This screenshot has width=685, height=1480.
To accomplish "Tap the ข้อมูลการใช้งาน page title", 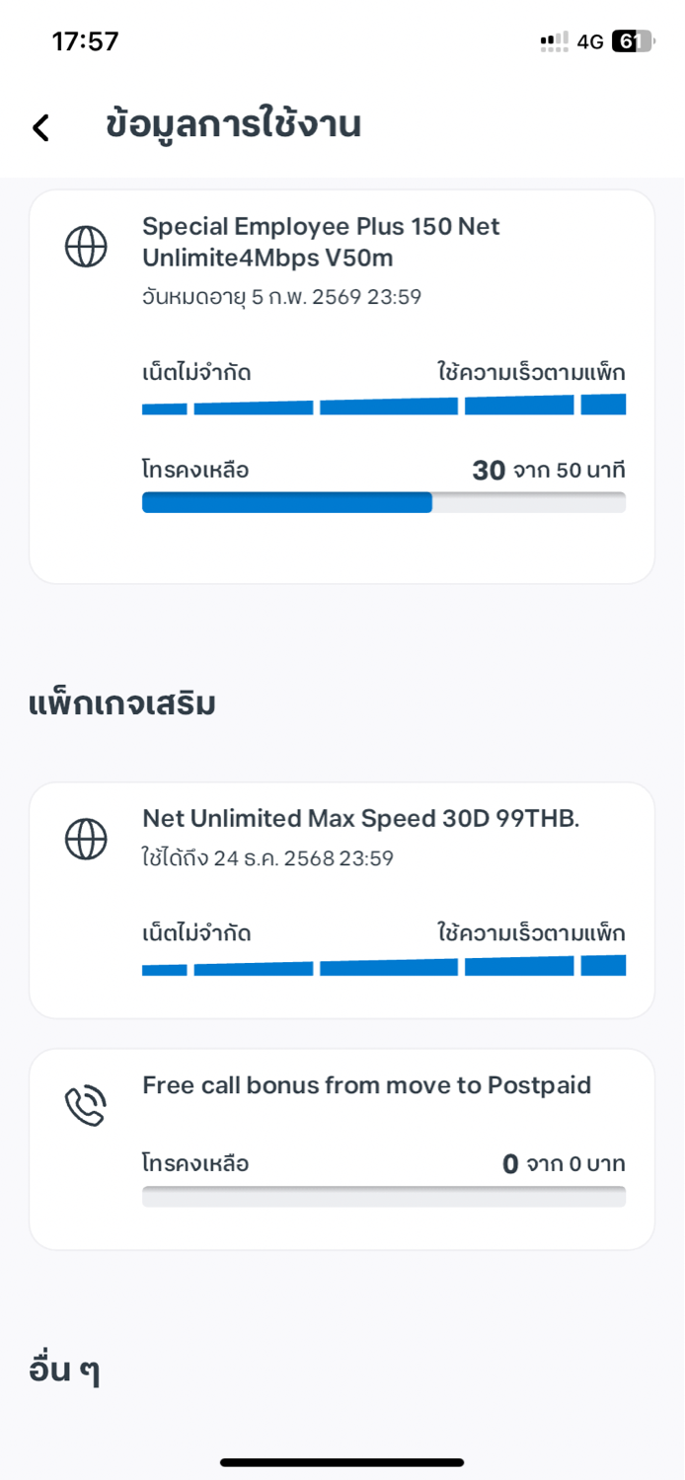I will (233, 125).
